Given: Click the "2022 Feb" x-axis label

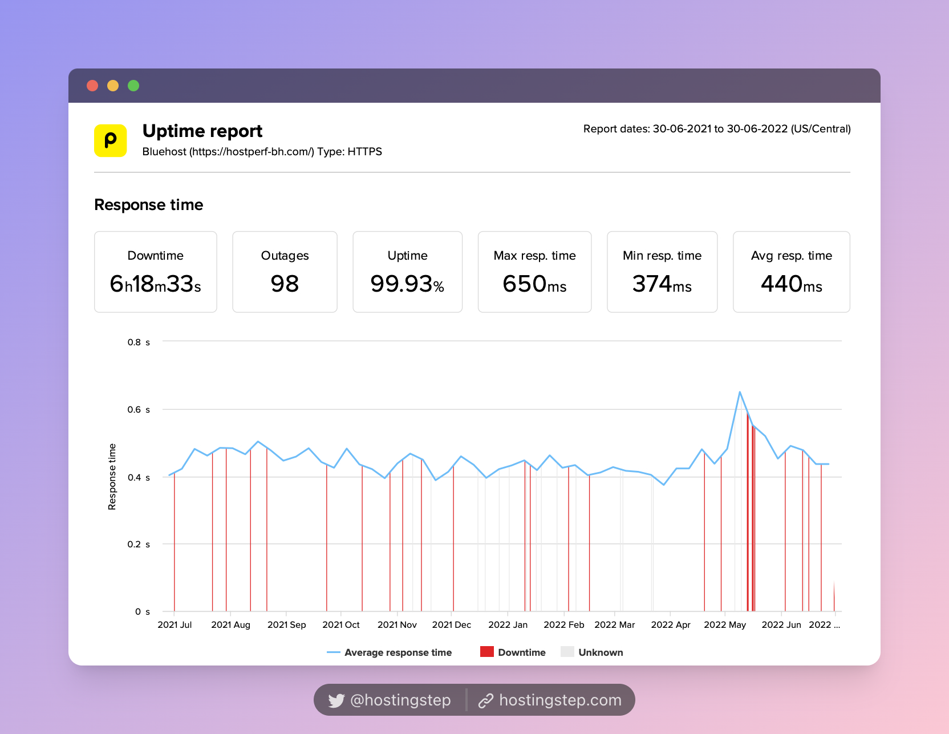Looking at the screenshot, I should [x=564, y=625].
